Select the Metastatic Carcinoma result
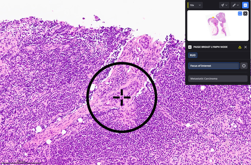This screenshot has height=165, width=251. (218, 79)
